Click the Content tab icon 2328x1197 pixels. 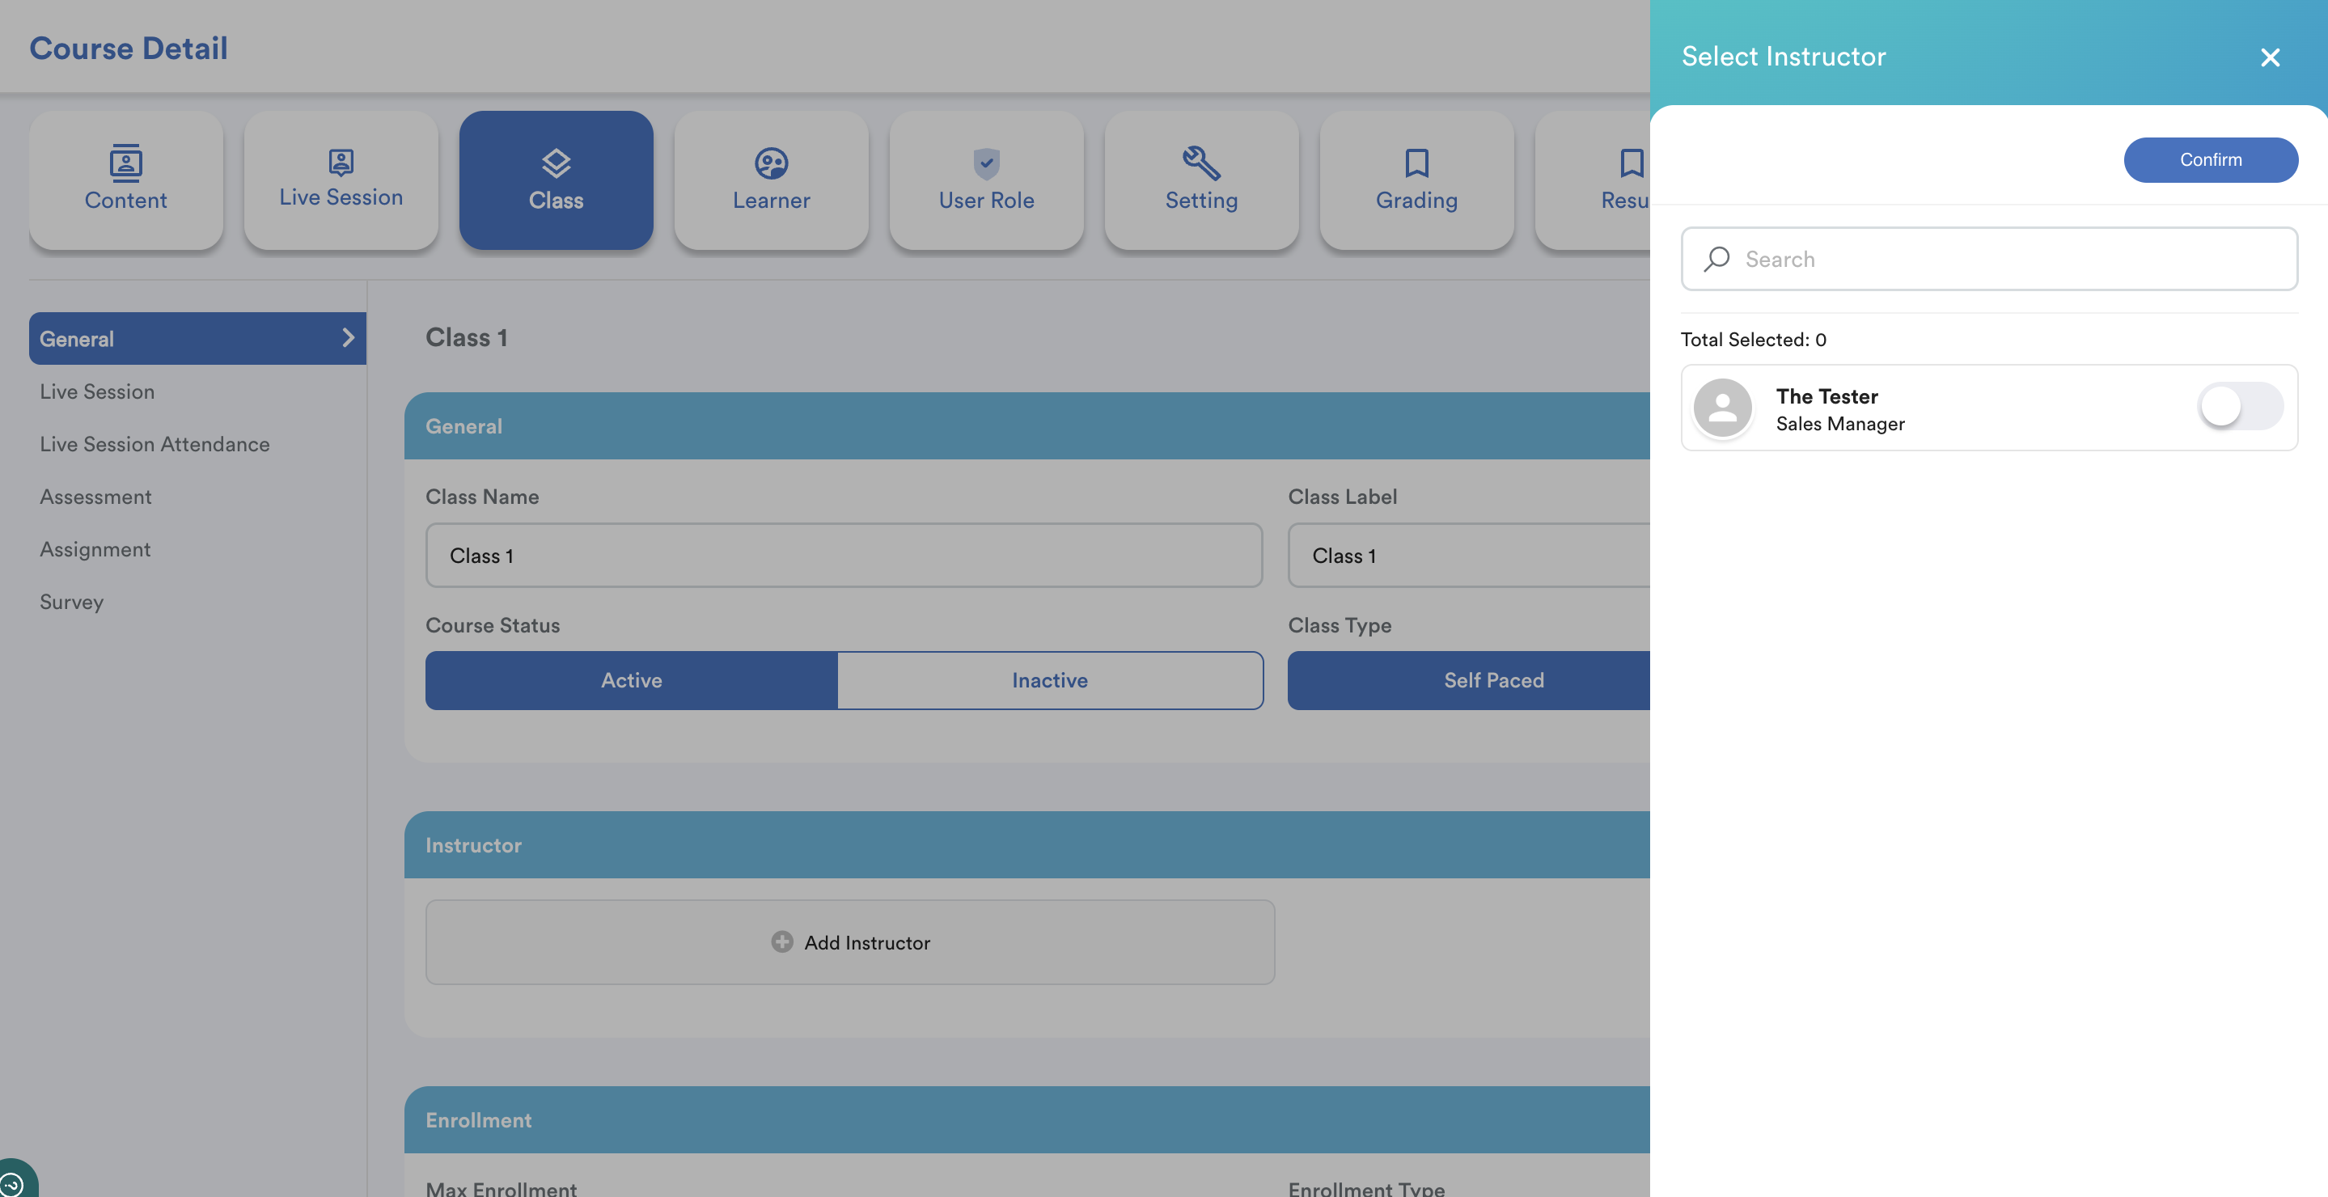pos(125,163)
